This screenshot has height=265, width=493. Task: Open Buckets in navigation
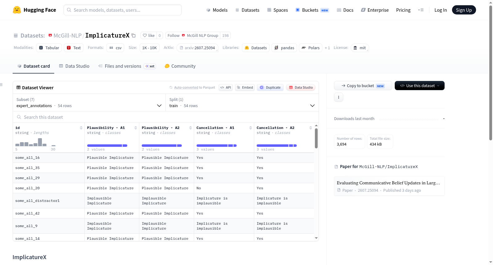312,10
